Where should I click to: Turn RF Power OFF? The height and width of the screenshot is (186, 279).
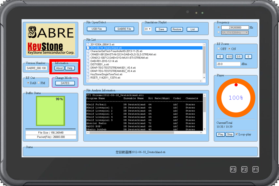click(218, 49)
